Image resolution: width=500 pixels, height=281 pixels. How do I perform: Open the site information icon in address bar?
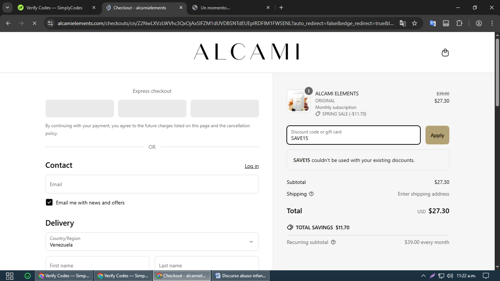50,23
